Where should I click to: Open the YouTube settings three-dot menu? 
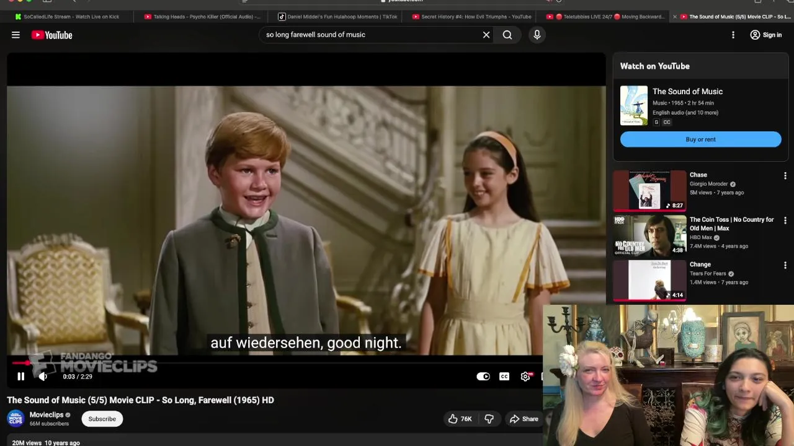[733, 35]
